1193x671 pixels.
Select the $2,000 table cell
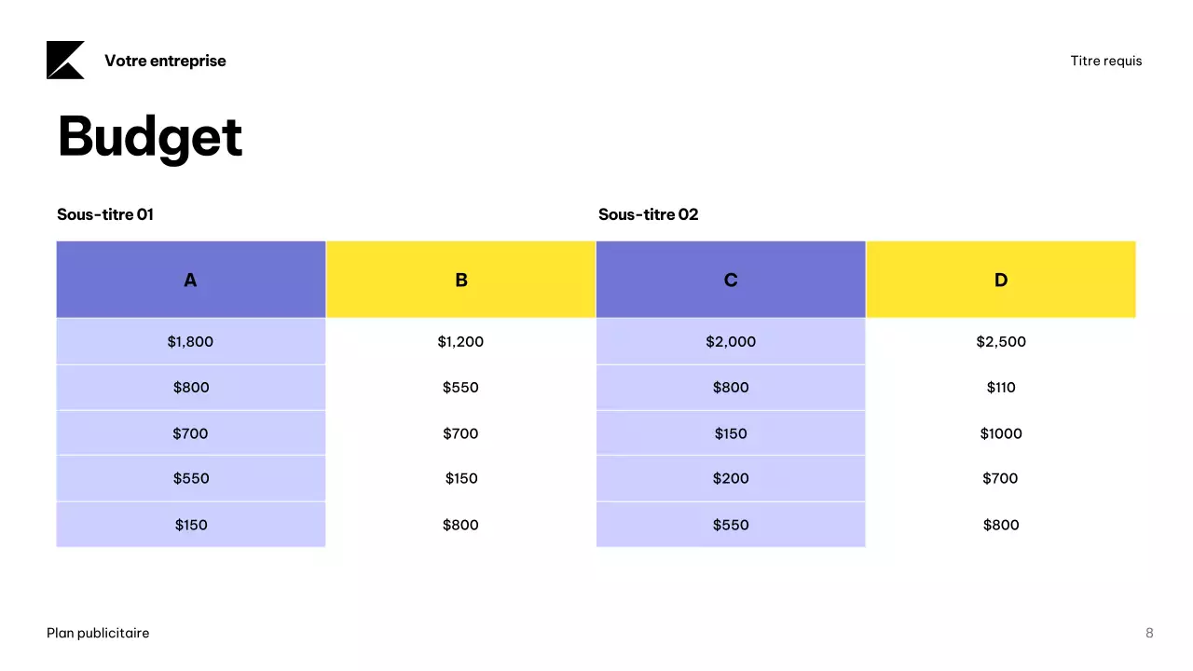(731, 342)
